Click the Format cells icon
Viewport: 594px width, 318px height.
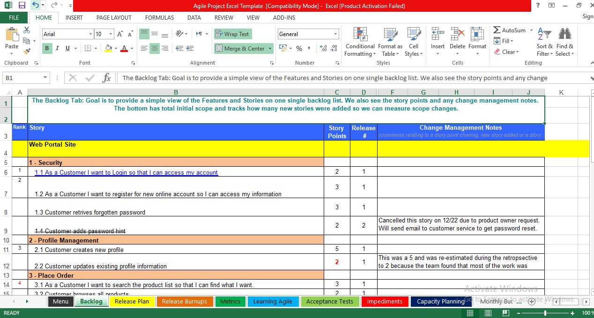pyautogui.click(x=477, y=35)
